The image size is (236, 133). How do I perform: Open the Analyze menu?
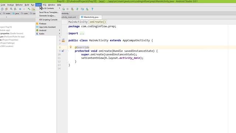coord(11,5)
